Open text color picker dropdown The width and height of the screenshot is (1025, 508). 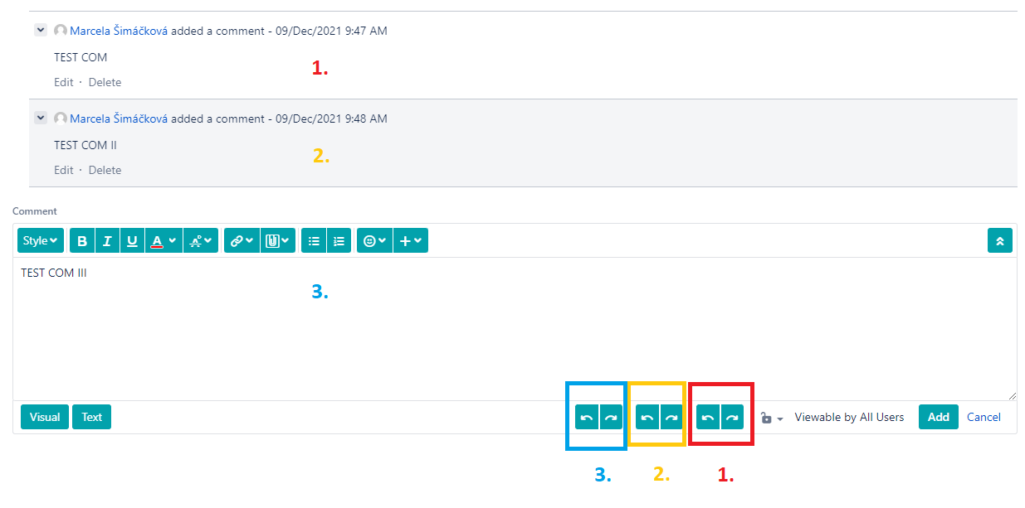pos(164,241)
